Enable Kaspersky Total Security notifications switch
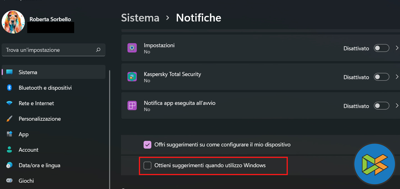Viewport: 400px width, 189px height. [381, 77]
